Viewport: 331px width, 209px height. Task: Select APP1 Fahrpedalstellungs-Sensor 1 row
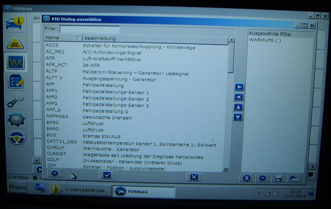136,91
